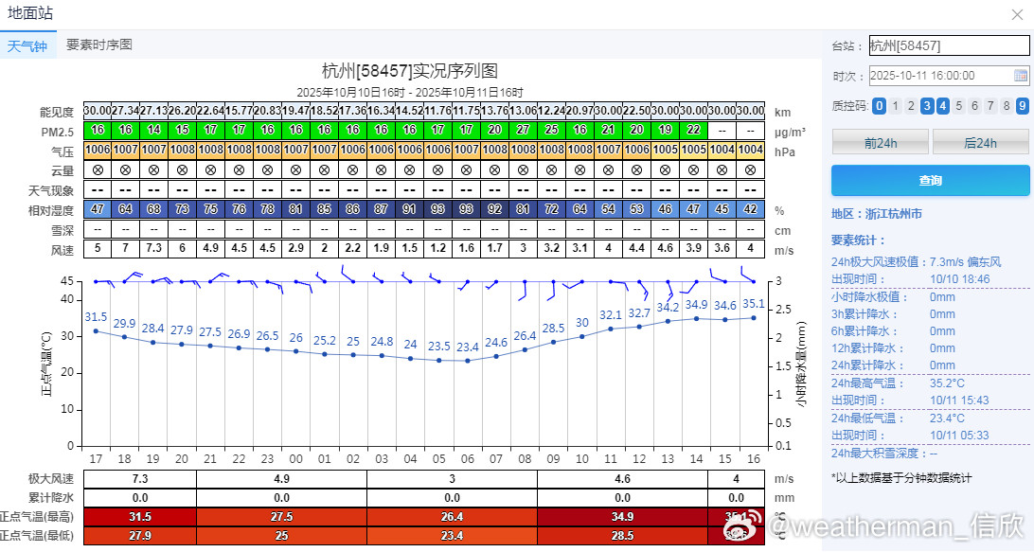Viewport: 1034px width, 552px height.
Task: Select the 28.5 temperature point at hour 09
Action: click(553, 343)
